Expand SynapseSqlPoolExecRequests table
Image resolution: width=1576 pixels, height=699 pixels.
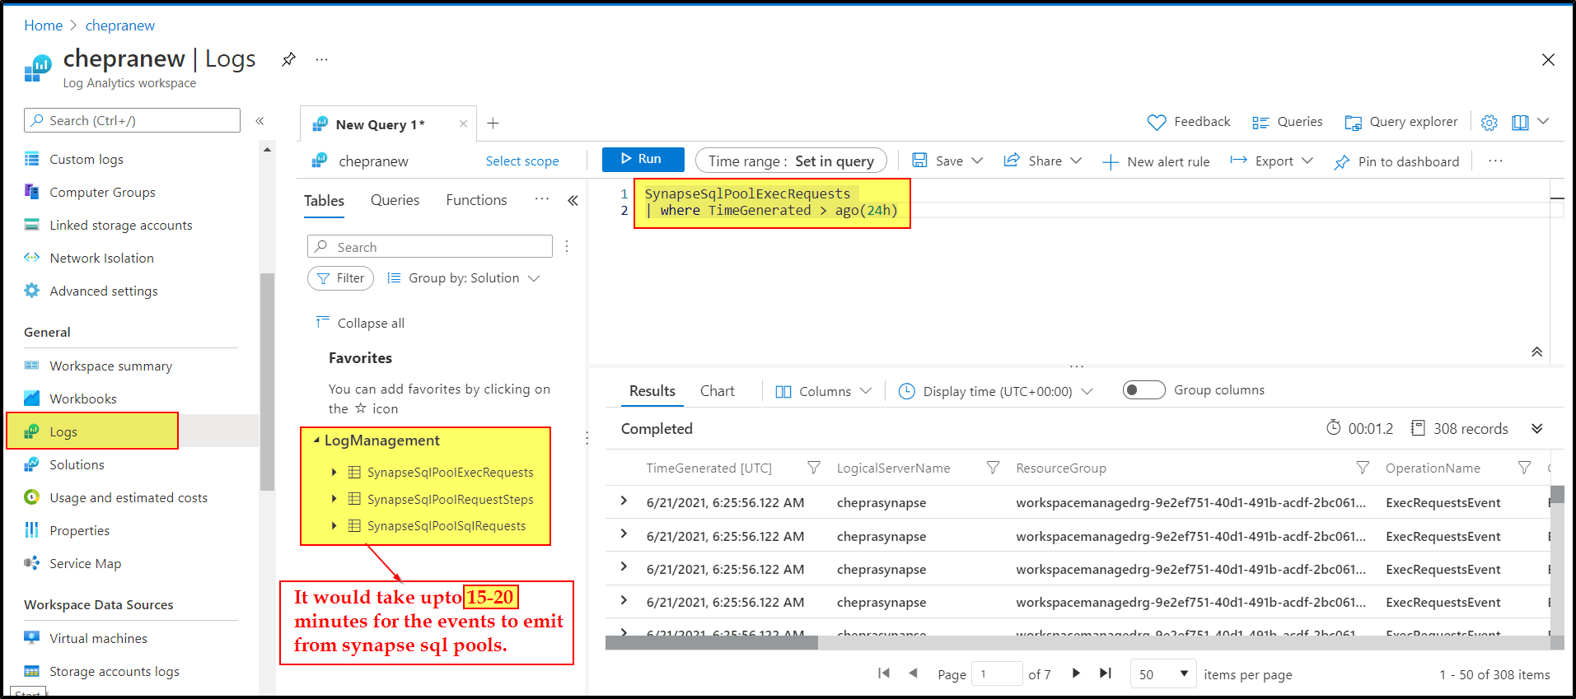pos(334,472)
